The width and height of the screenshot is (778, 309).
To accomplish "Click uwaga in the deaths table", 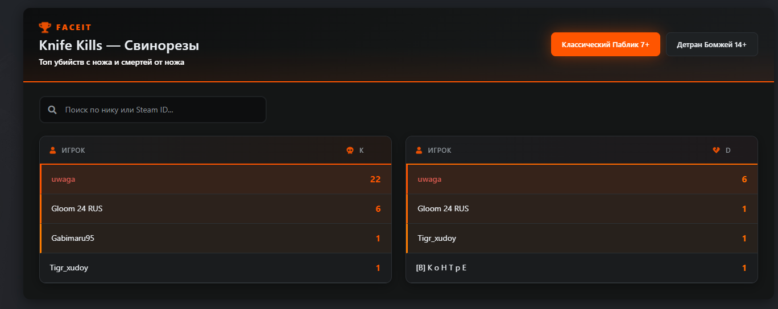I will (429, 179).
